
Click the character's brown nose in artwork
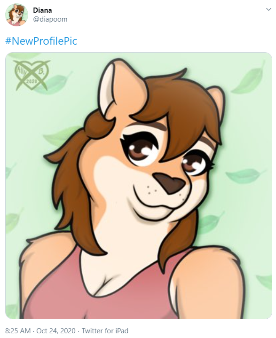pos(170,183)
